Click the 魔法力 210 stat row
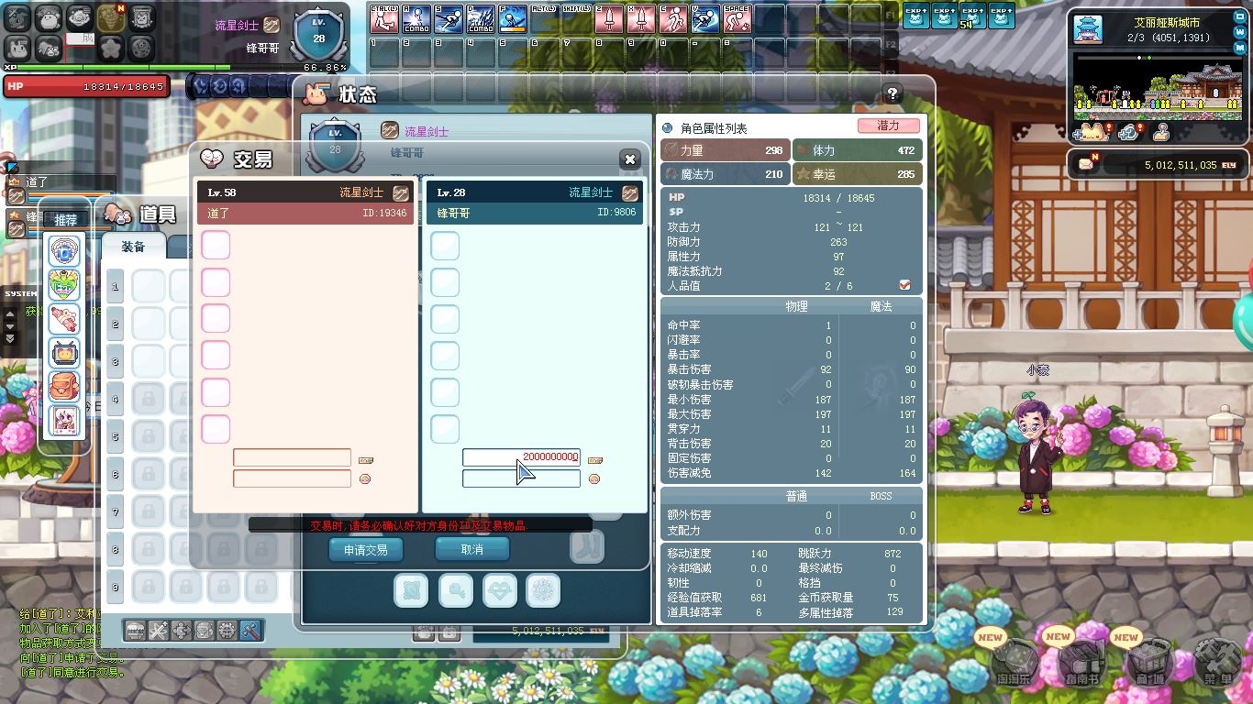This screenshot has width=1253, height=704. [x=725, y=173]
